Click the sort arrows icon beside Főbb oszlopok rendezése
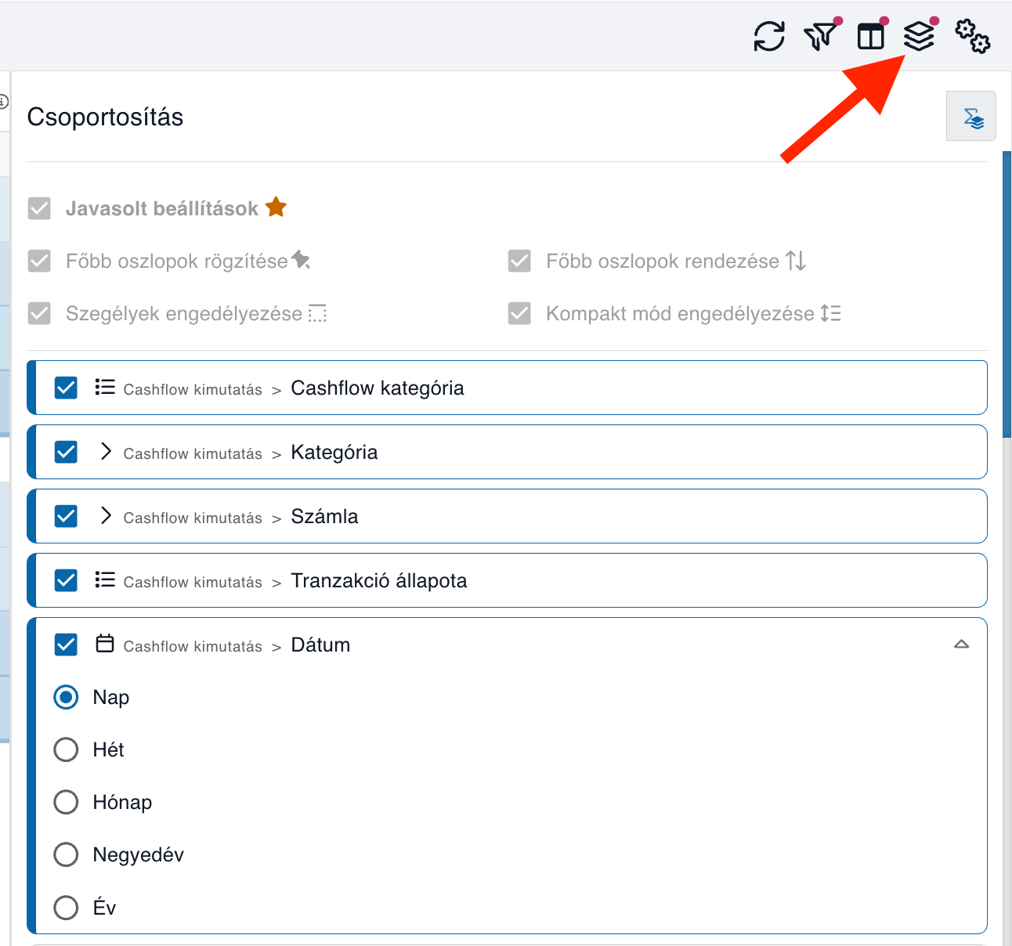The width and height of the screenshot is (1012, 946). 796,260
